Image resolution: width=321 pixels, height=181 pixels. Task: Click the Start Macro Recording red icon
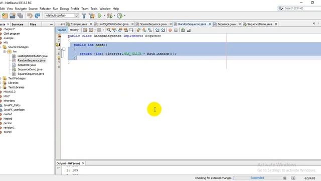(x=170, y=30)
